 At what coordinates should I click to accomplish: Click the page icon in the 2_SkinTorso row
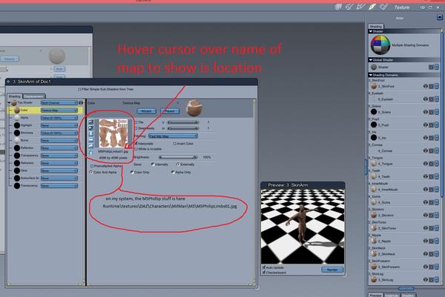[437, 228]
